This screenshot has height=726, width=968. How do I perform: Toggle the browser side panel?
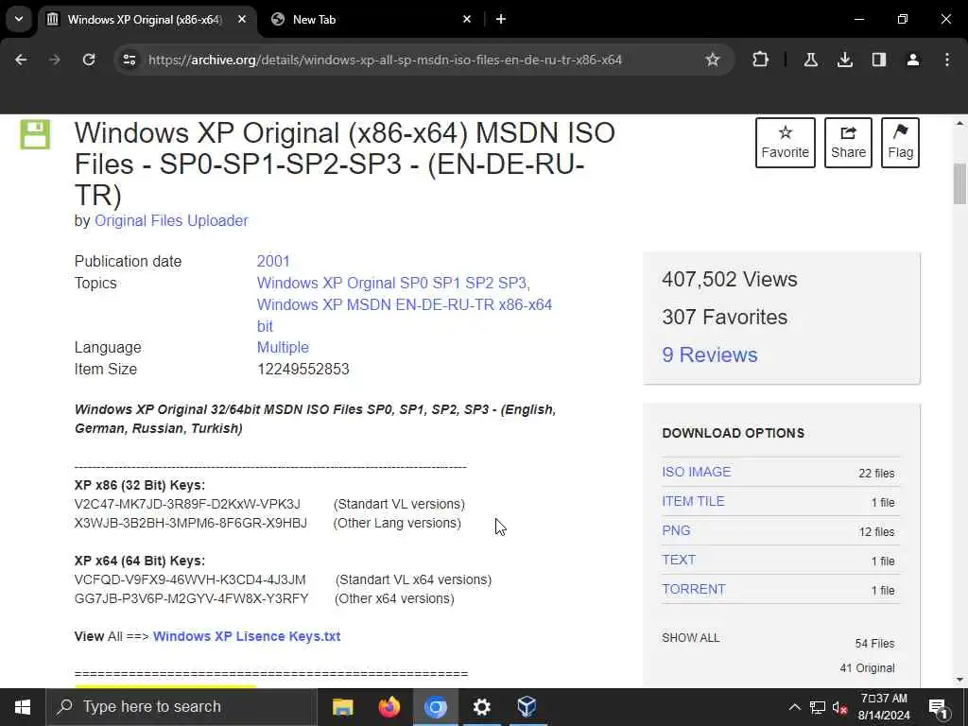click(x=879, y=60)
